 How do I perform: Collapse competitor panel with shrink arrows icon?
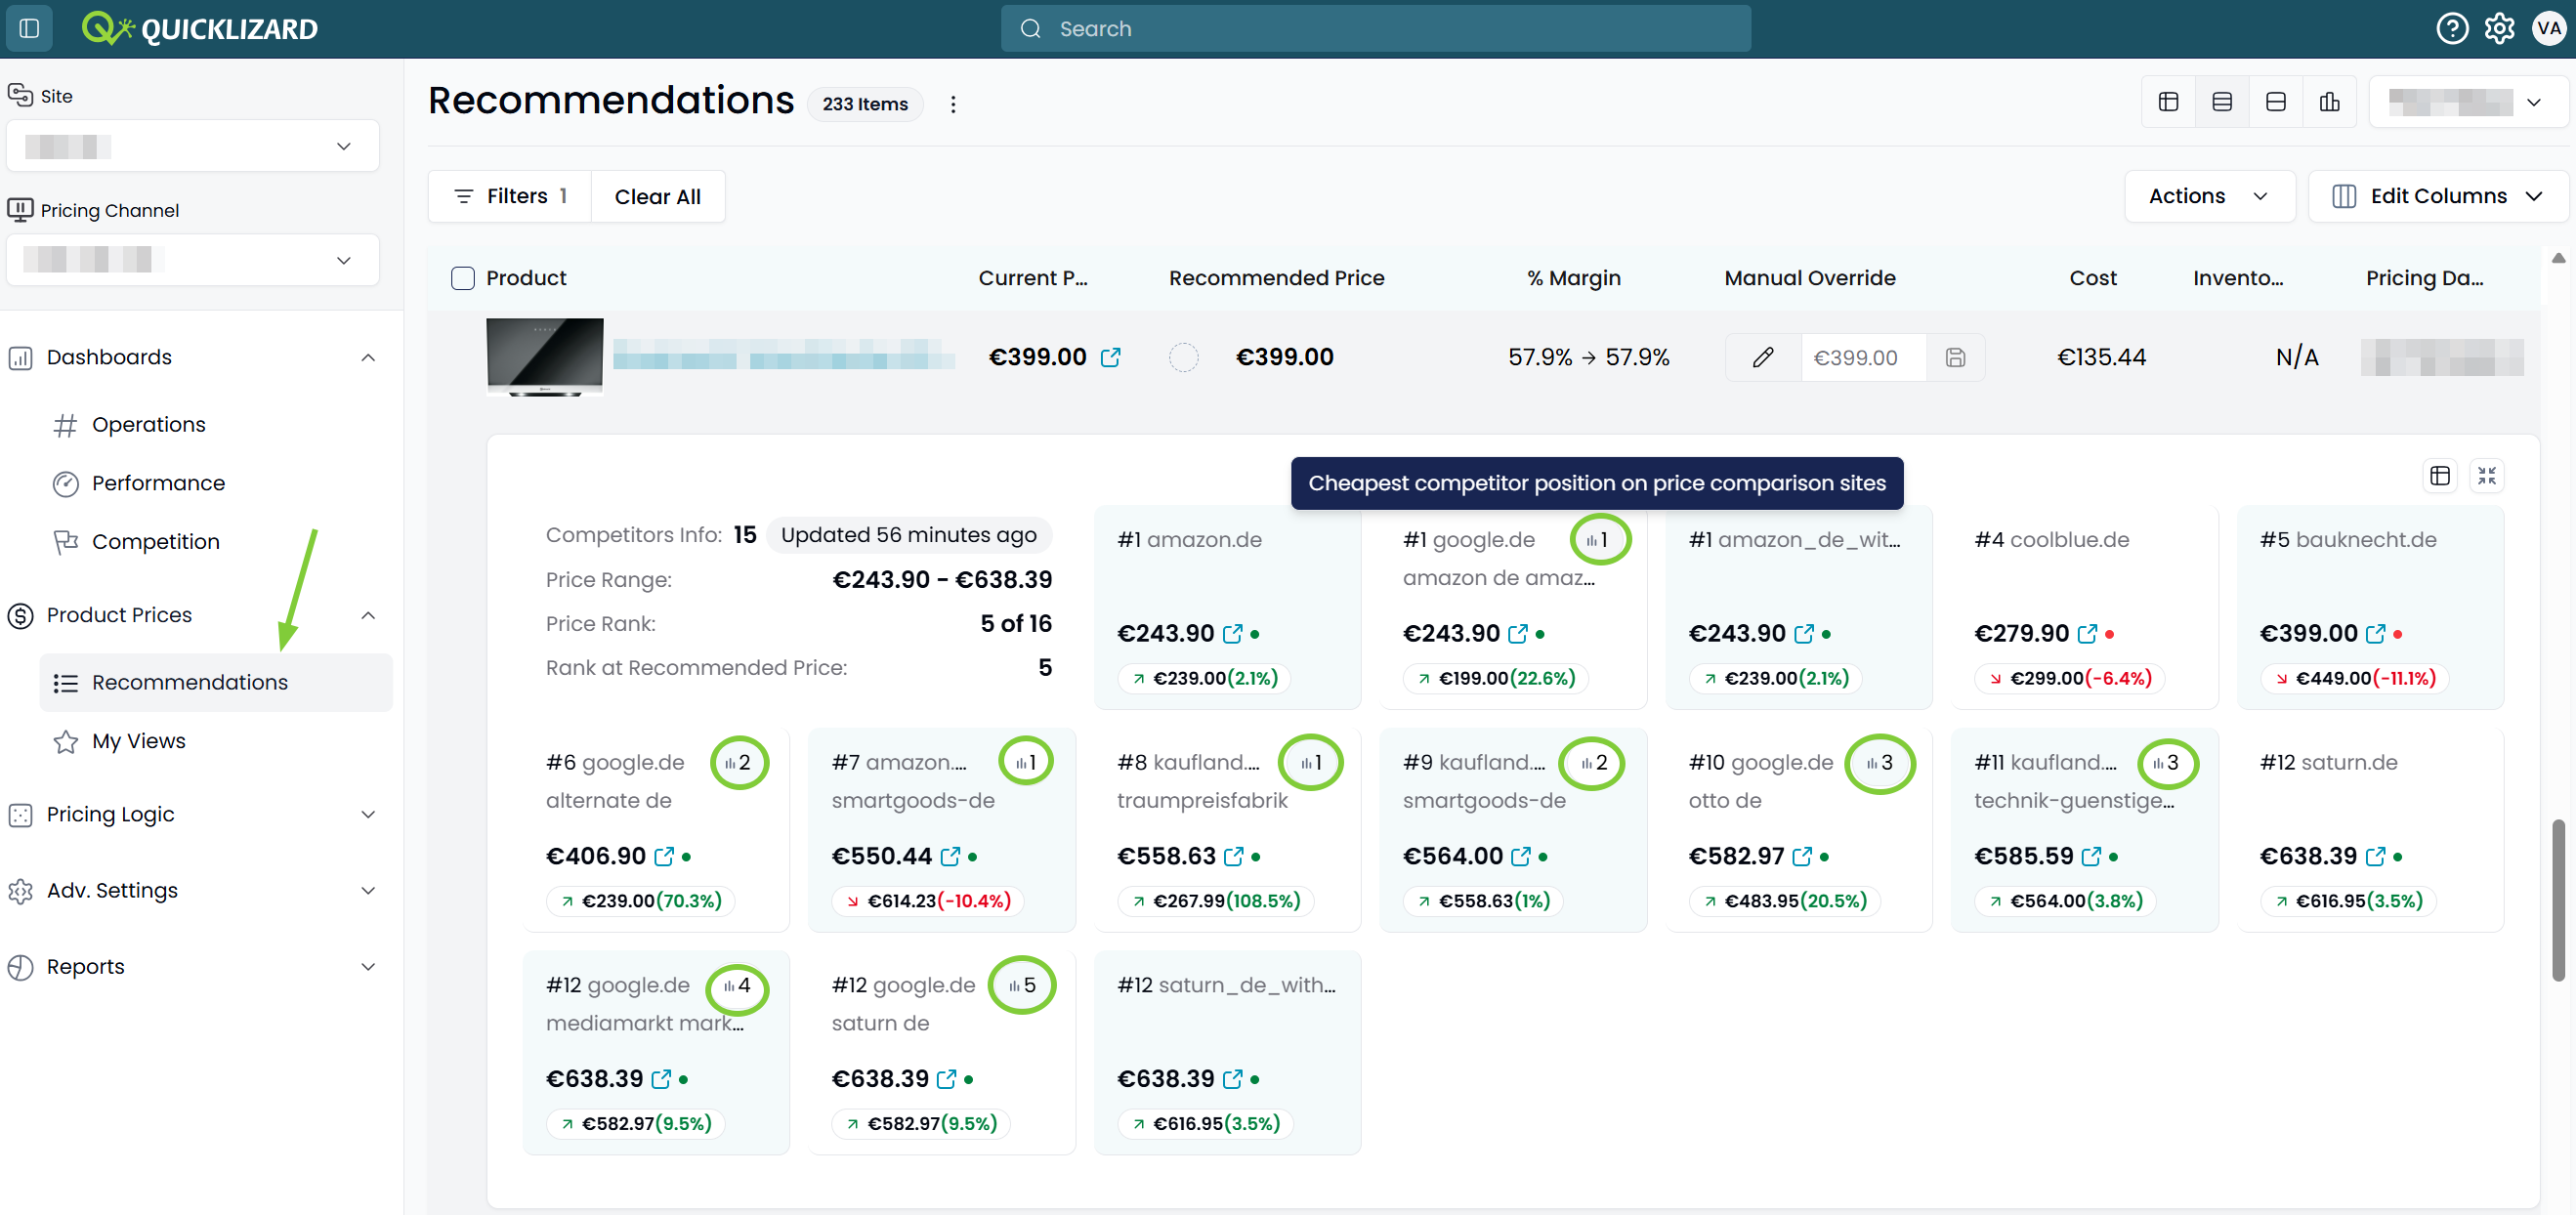coord(2486,475)
